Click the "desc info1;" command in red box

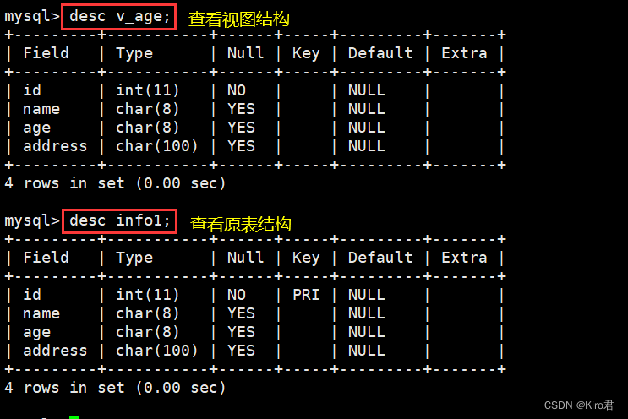(x=119, y=221)
